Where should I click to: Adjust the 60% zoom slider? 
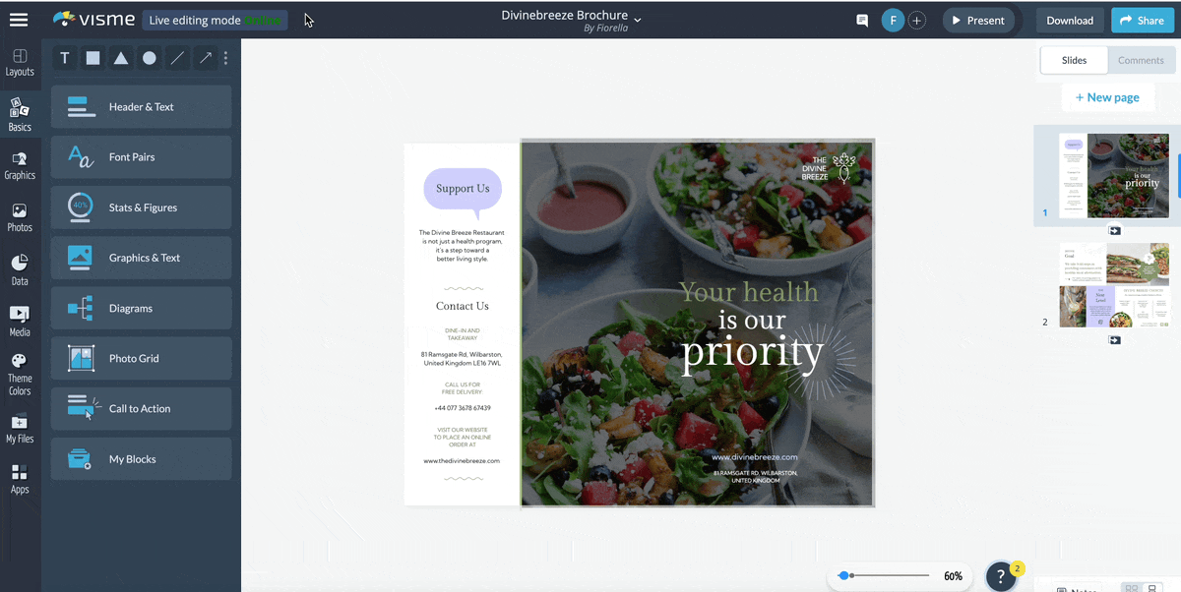pos(844,575)
